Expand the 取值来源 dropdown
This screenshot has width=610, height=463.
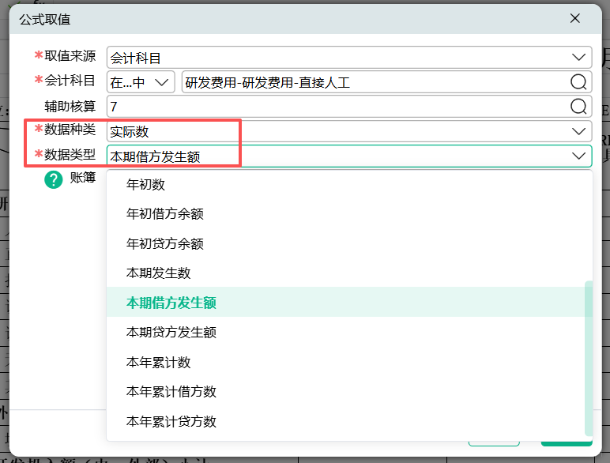coord(578,57)
